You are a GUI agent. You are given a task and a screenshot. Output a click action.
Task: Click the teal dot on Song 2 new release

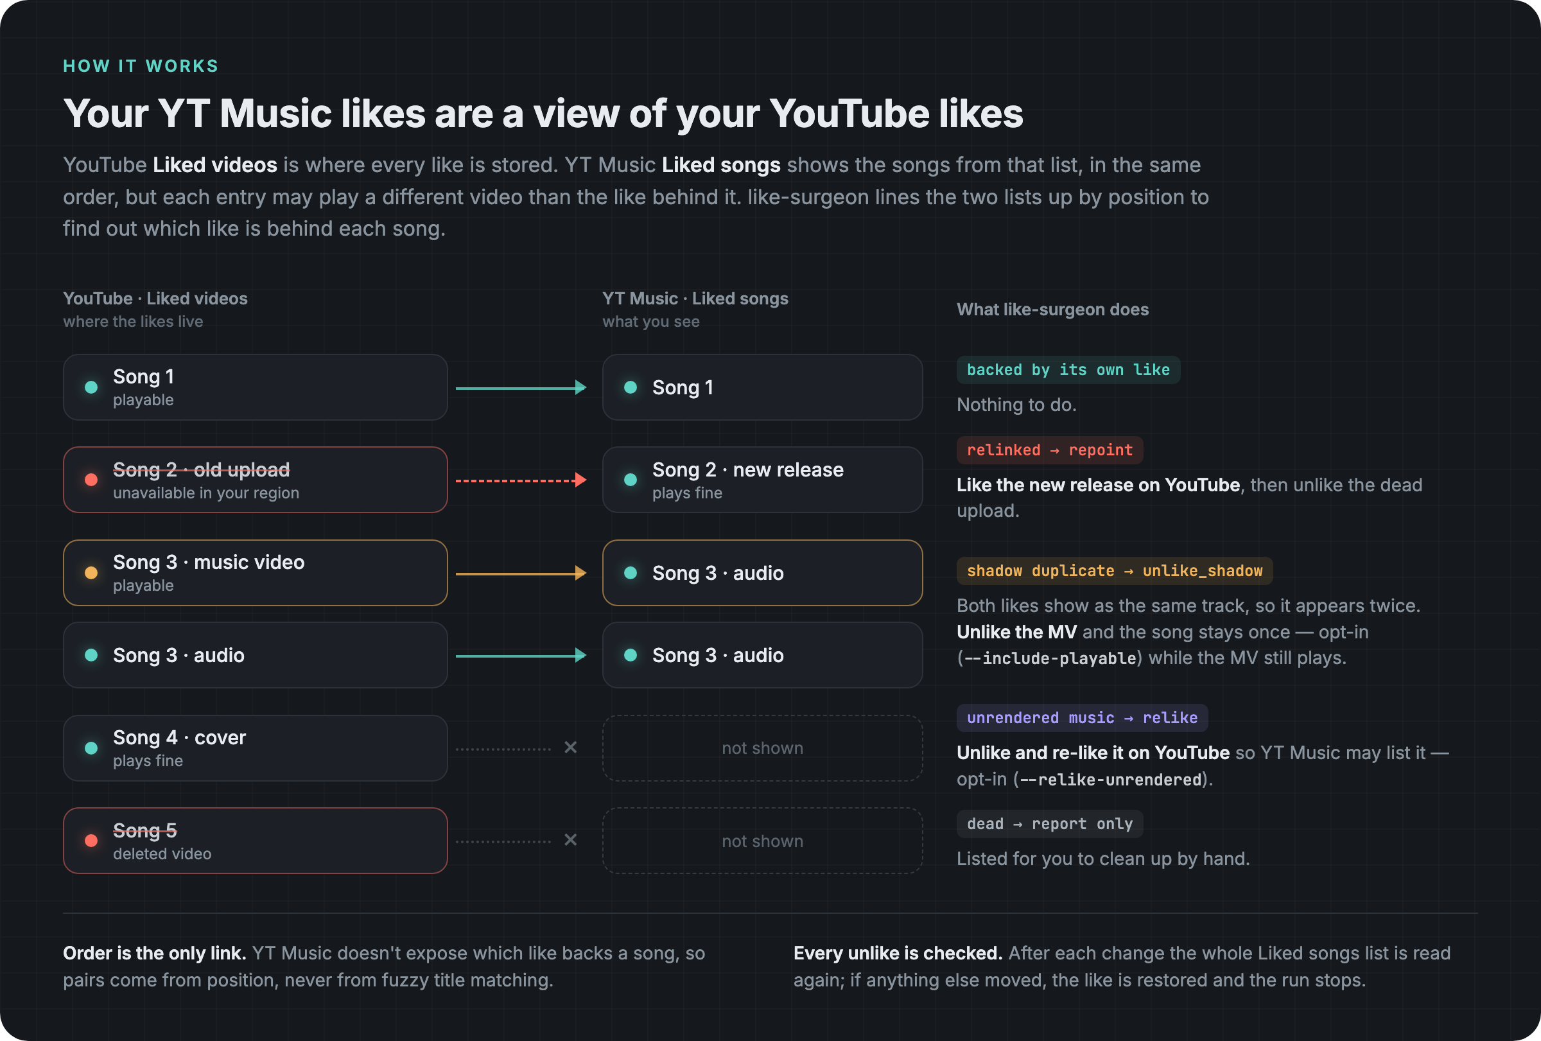point(631,480)
